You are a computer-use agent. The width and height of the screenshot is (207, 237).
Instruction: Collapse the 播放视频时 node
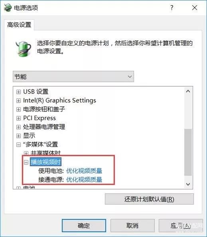[x=26, y=162]
